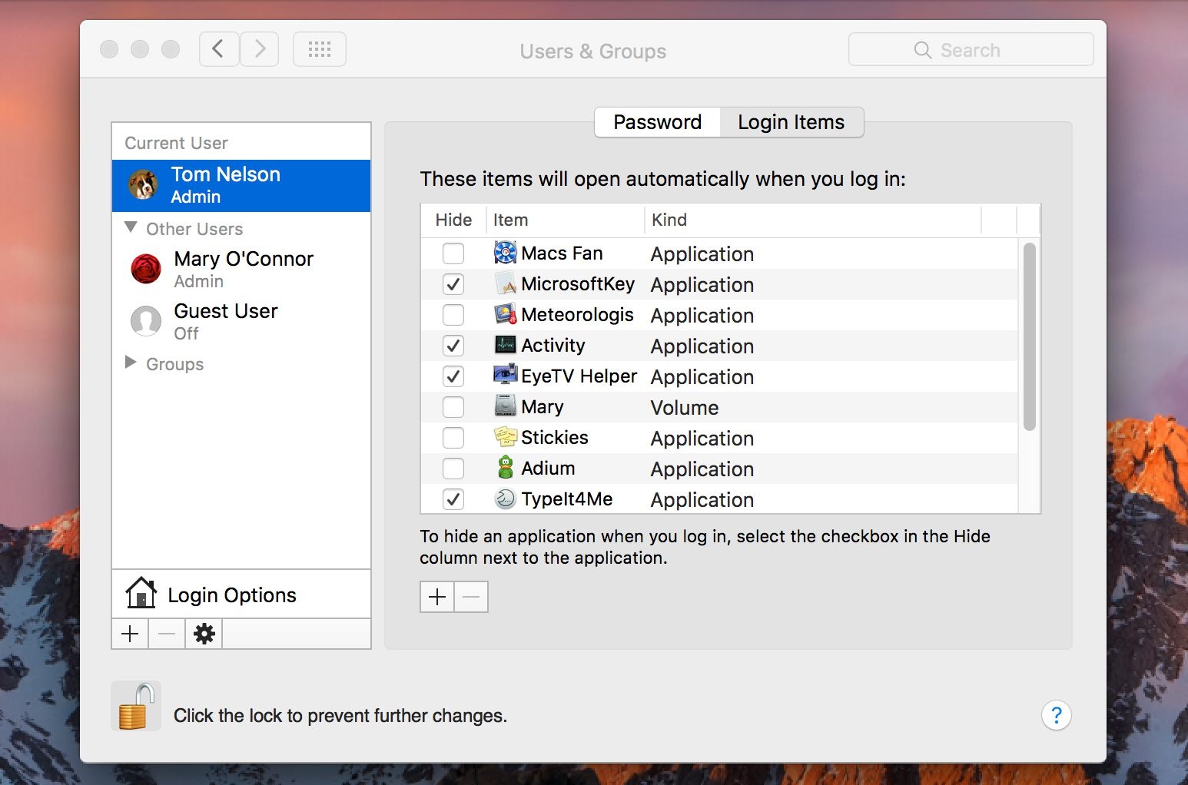Click the Adium app icon in list
The height and width of the screenshot is (785, 1188).
point(505,468)
